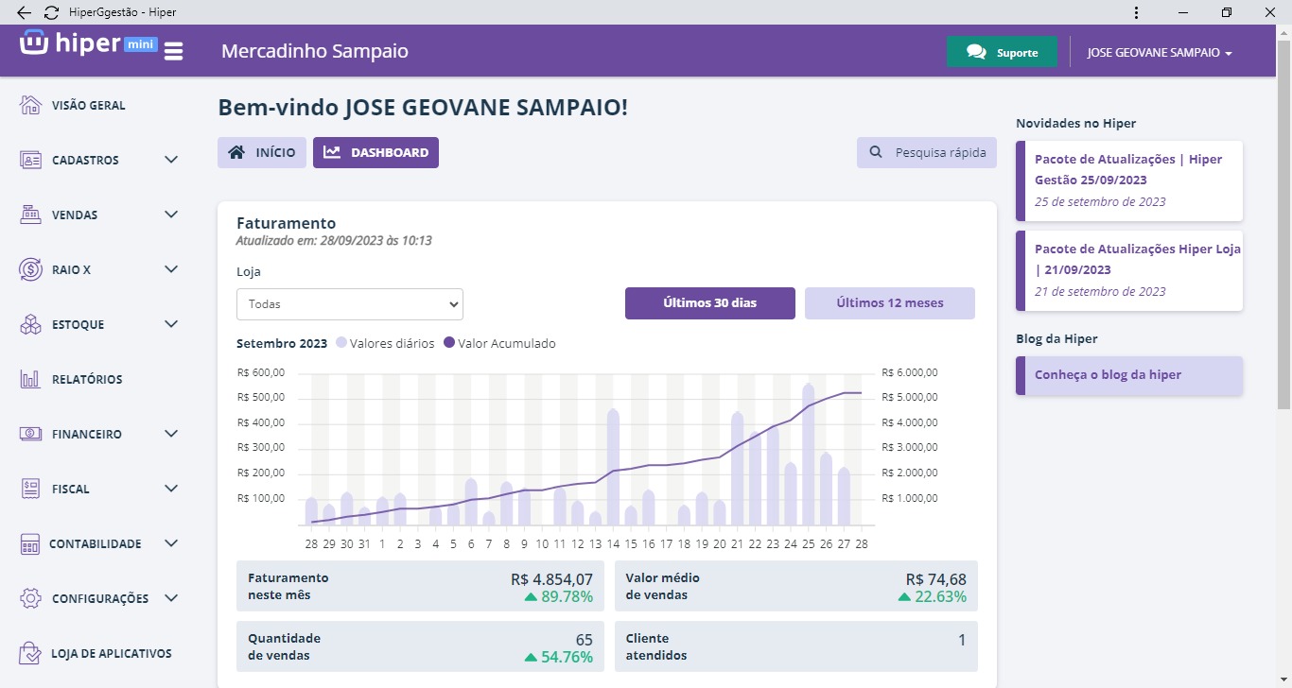
Task: Click the Visão Geral house icon
Action: click(x=31, y=105)
